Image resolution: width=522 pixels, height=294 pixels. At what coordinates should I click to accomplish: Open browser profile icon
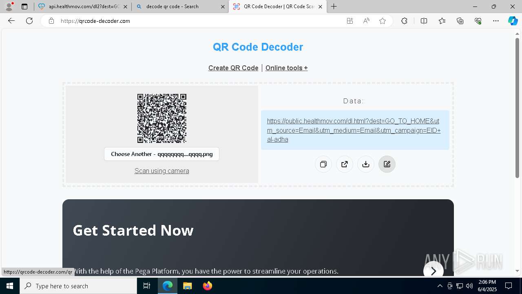click(9, 7)
